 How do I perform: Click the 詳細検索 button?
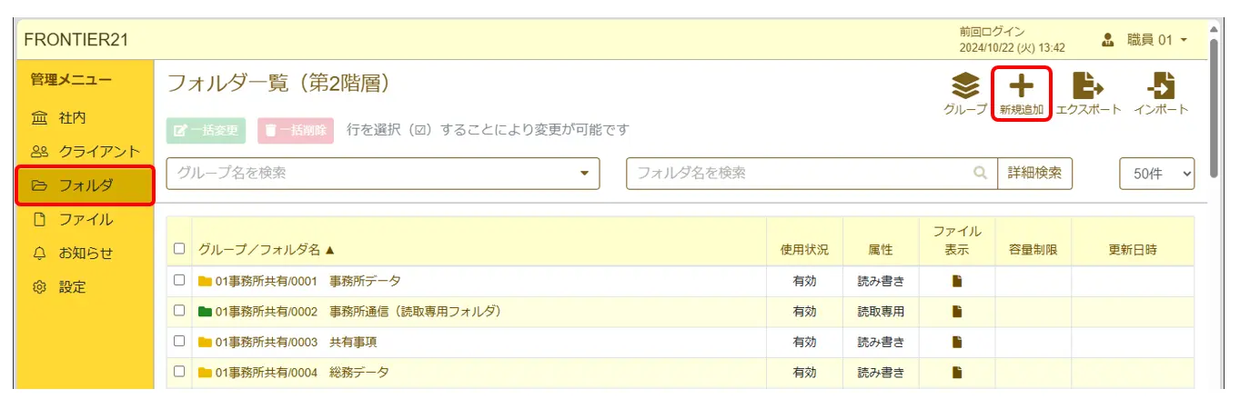[1034, 173]
